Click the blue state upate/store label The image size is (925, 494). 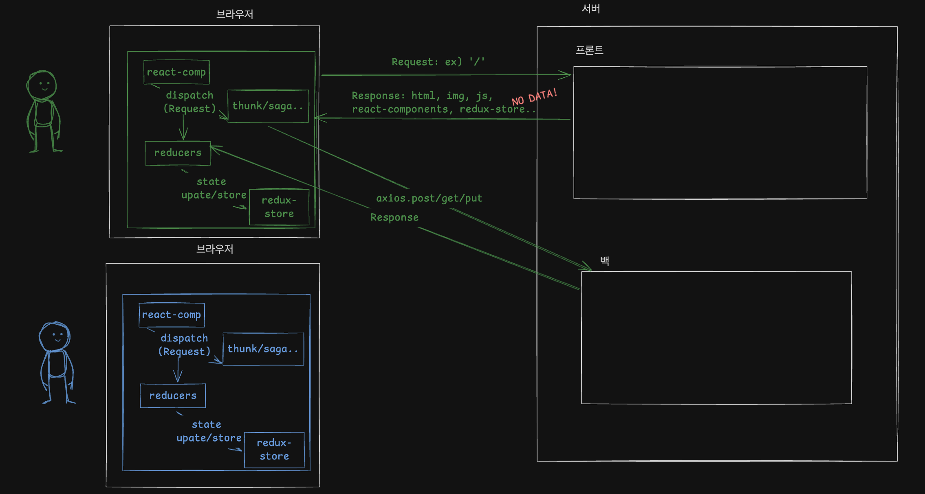click(x=209, y=431)
